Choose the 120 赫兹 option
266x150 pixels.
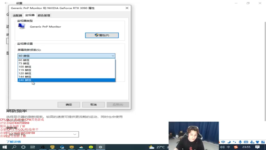click(x=66, y=73)
